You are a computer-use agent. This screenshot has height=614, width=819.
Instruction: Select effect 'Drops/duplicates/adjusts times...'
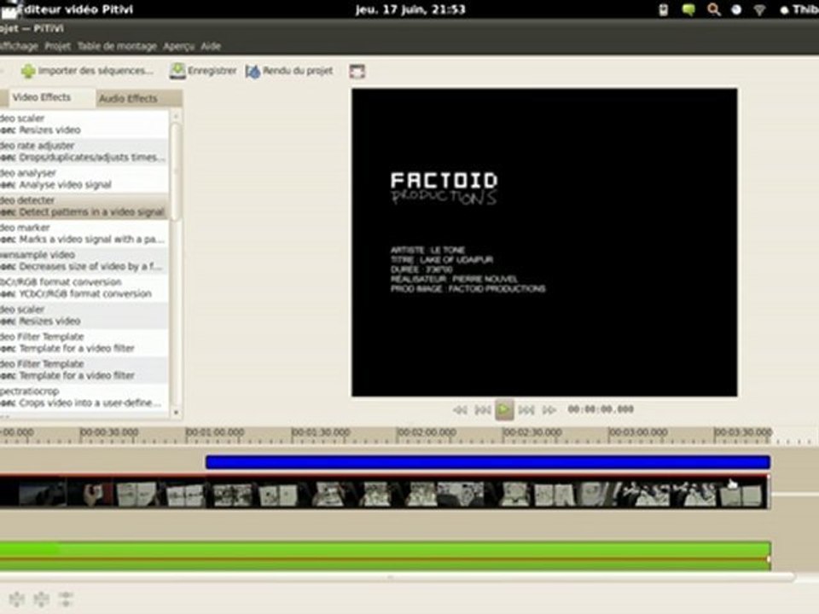[x=84, y=152]
